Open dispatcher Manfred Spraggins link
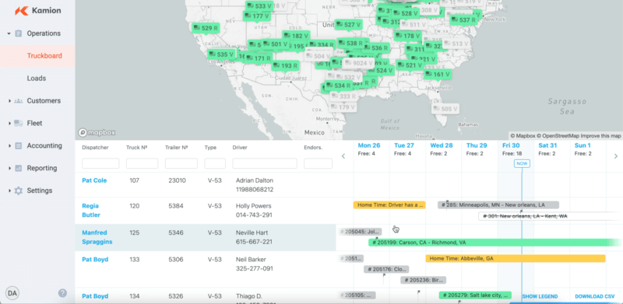623x304 pixels. coord(97,237)
